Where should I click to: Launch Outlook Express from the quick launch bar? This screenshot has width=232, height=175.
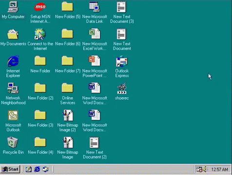coord(45,169)
